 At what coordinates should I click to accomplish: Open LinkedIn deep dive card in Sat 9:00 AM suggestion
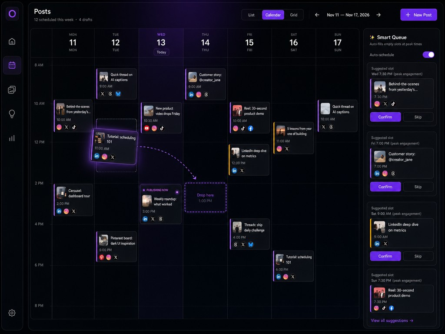tap(402, 233)
